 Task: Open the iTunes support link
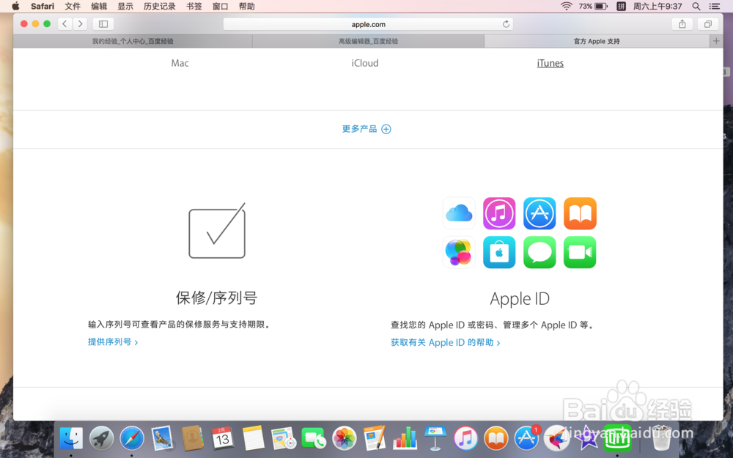click(550, 63)
